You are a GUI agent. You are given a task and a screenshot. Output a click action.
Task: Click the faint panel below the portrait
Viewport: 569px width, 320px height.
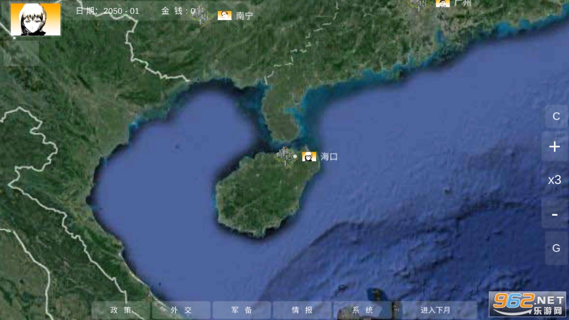21,52
